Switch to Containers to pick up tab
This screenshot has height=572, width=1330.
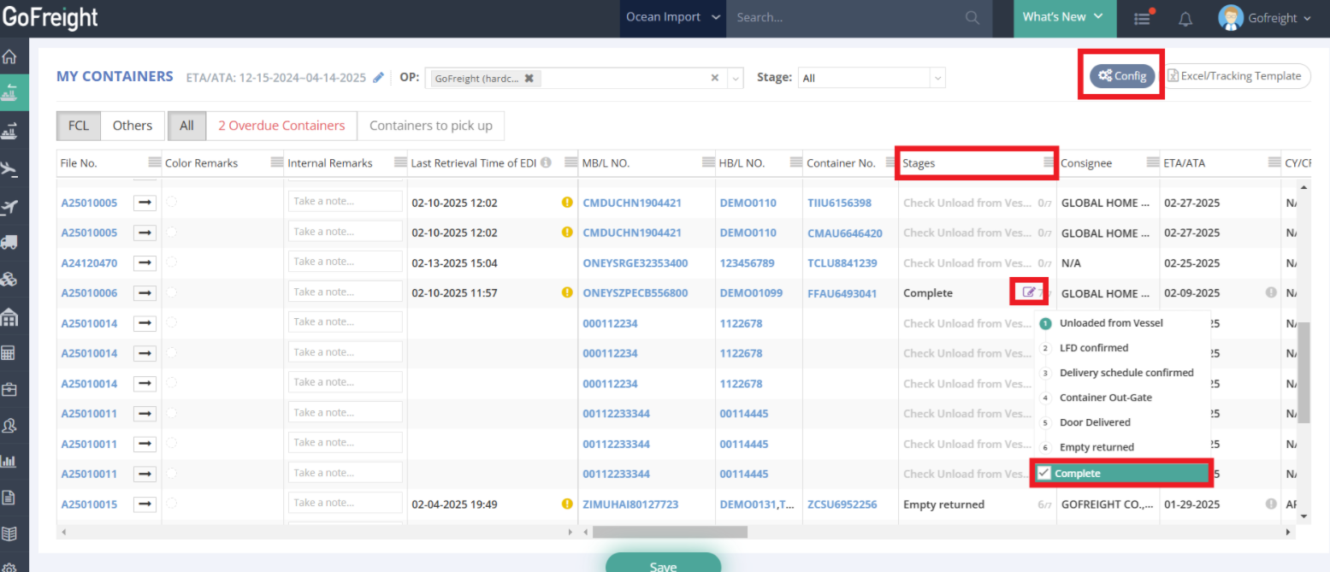point(430,126)
